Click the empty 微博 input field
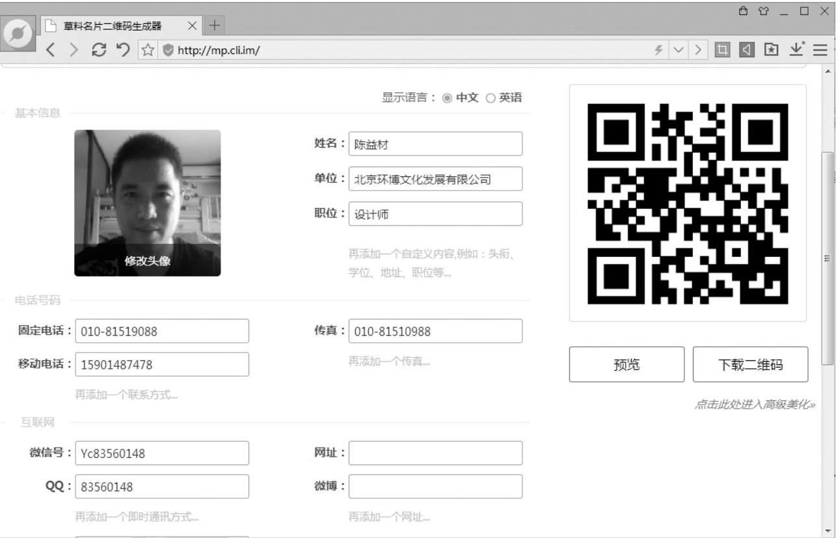Viewport: 836px width, 538px height. point(435,487)
